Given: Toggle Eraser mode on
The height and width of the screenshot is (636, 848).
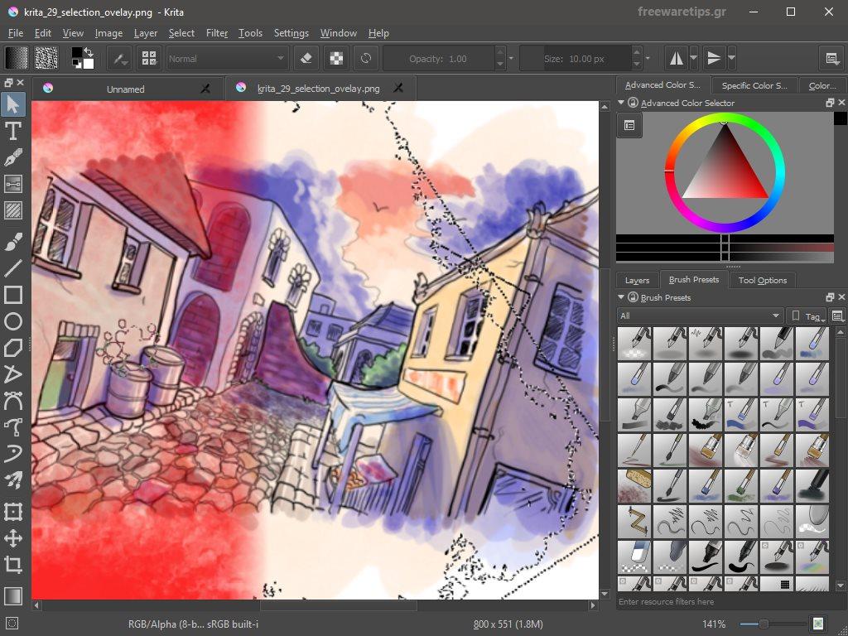Looking at the screenshot, I should (306, 59).
